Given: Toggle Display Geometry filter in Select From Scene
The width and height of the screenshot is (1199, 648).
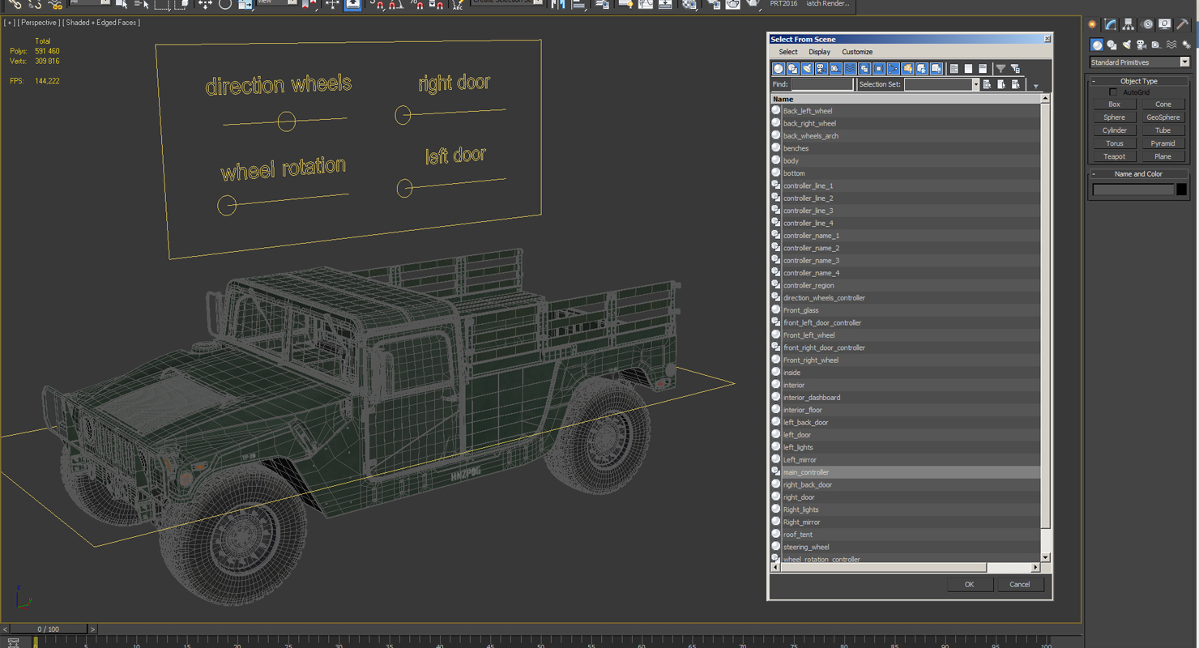Looking at the screenshot, I should (x=779, y=69).
